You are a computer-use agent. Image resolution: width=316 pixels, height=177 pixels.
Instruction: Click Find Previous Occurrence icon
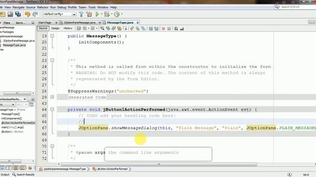[x=108, y=29]
